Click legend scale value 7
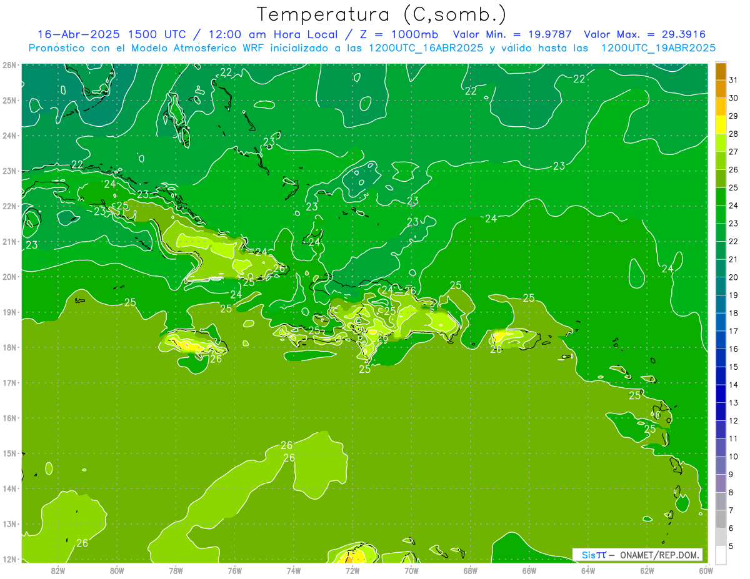 pos(732,510)
